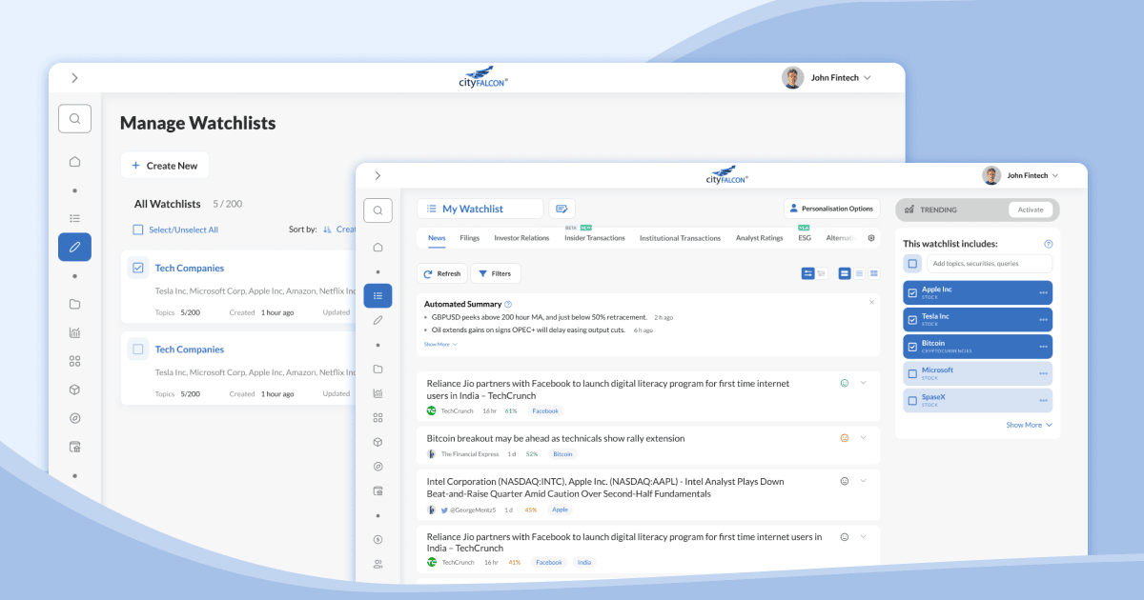Click active pencil icon in Manage Watchlists sidebar
This screenshot has width=1144, height=600.
pyautogui.click(x=74, y=248)
